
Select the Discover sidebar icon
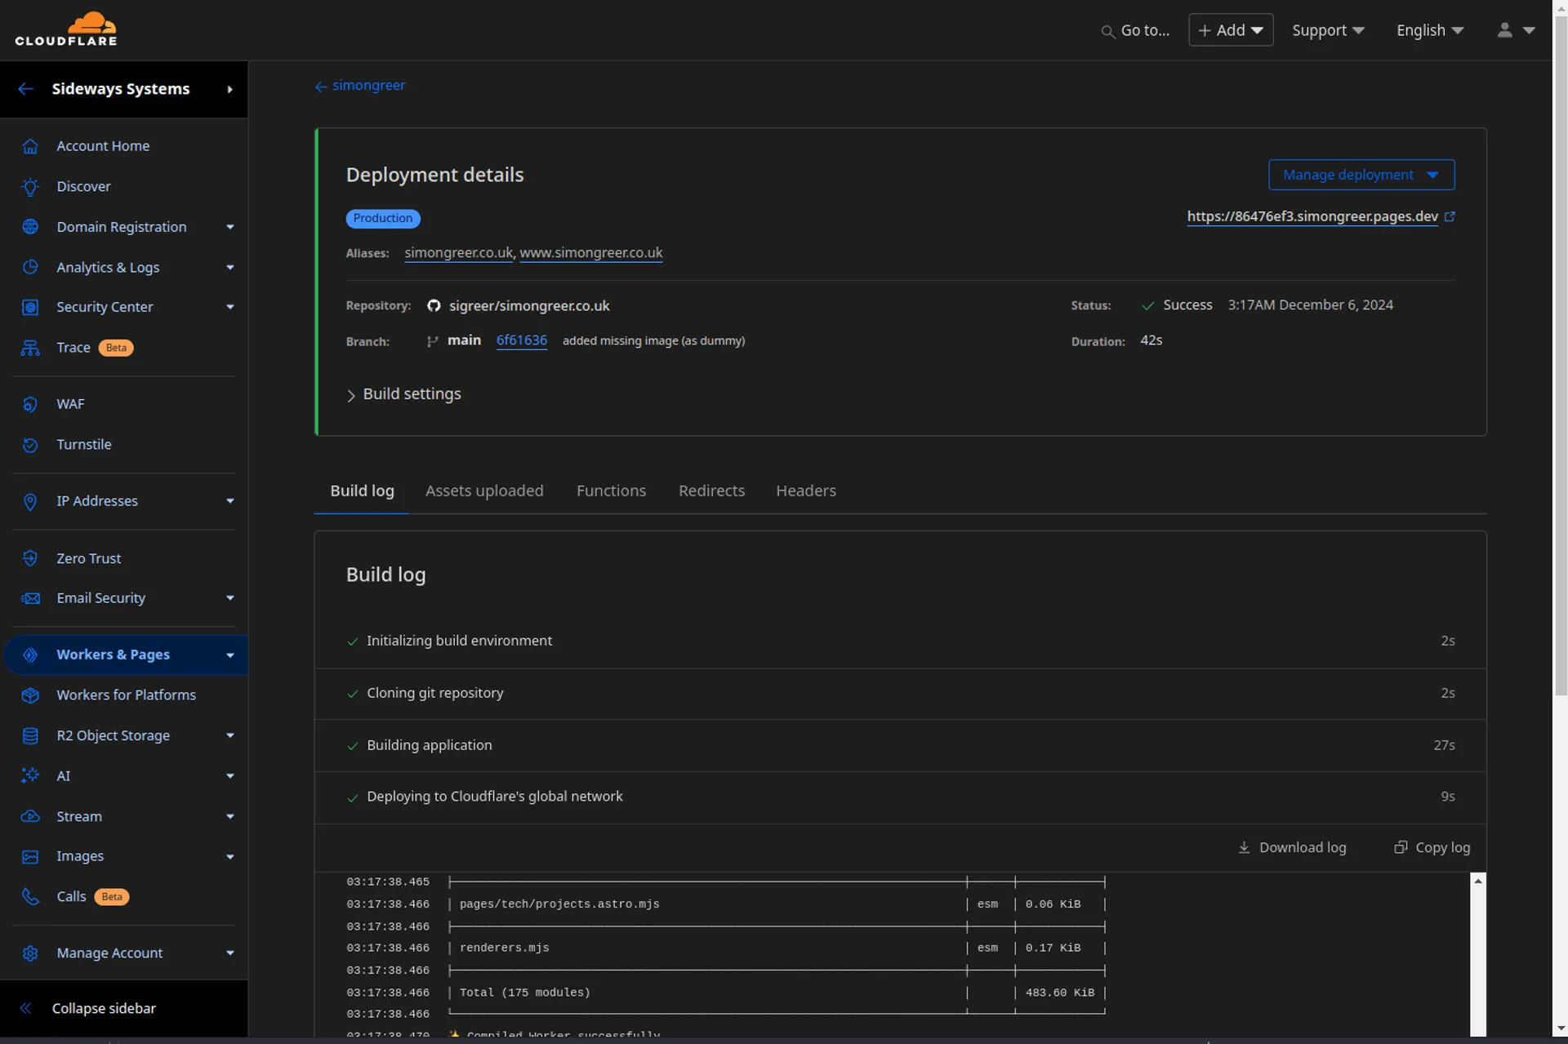click(x=30, y=186)
